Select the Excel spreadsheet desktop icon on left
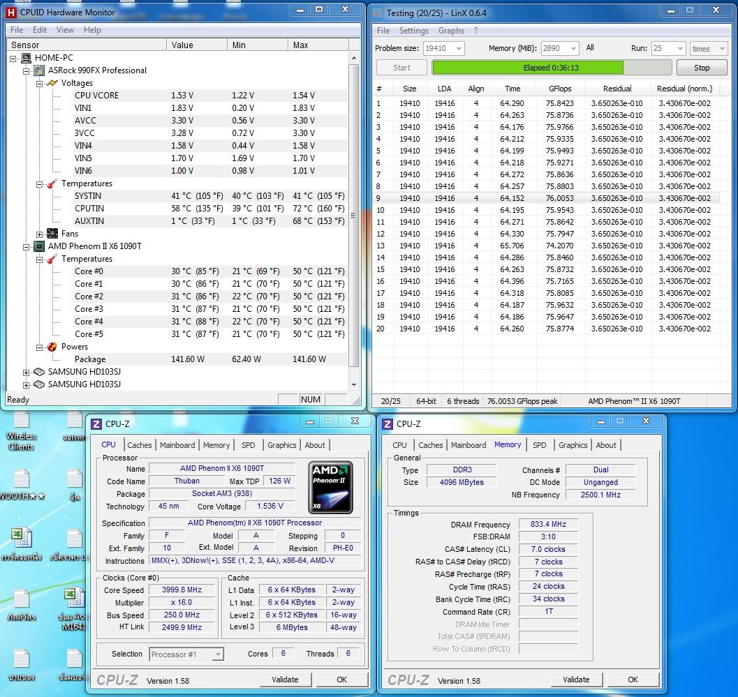 coord(21,544)
